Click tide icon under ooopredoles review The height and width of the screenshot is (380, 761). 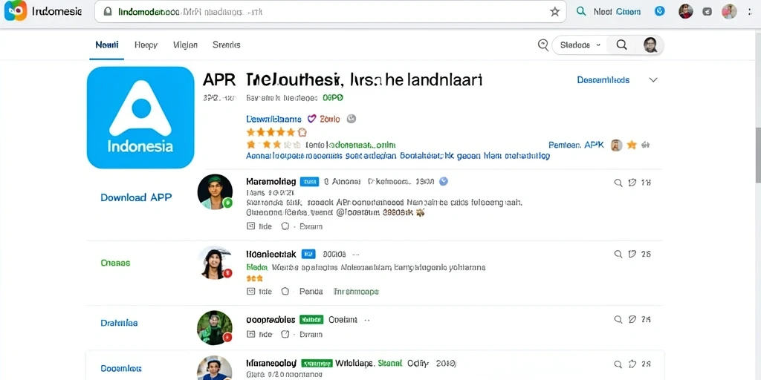click(x=251, y=334)
